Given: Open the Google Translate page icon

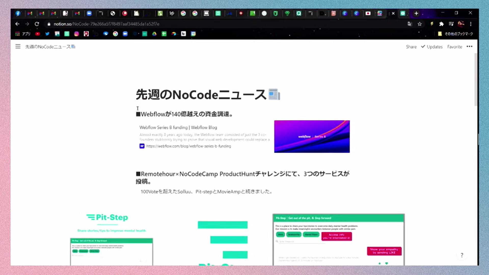Looking at the screenshot, I should point(410,24).
